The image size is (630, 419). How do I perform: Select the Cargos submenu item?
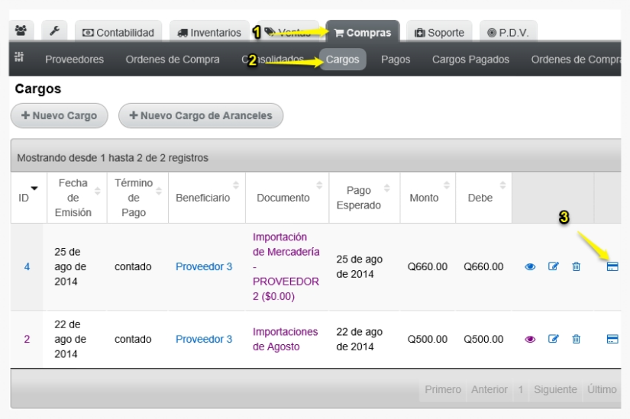pyautogui.click(x=342, y=60)
